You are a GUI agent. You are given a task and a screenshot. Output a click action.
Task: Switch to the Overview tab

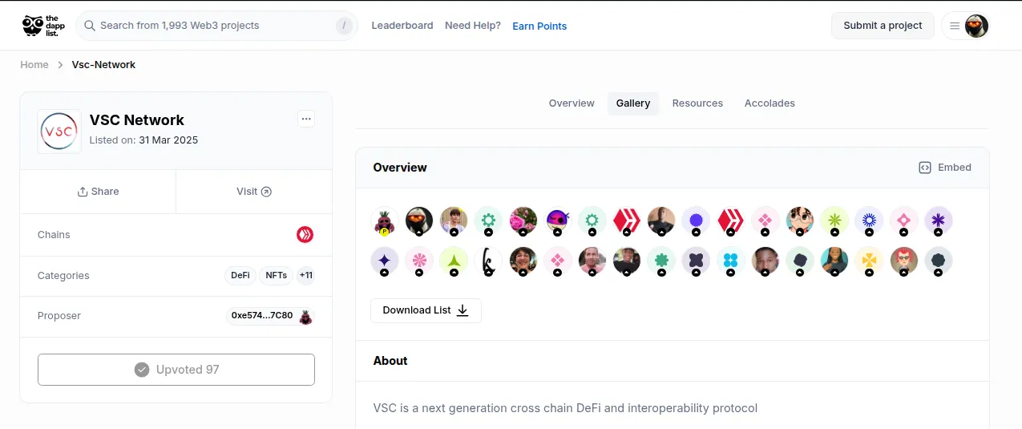coord(572,103)
